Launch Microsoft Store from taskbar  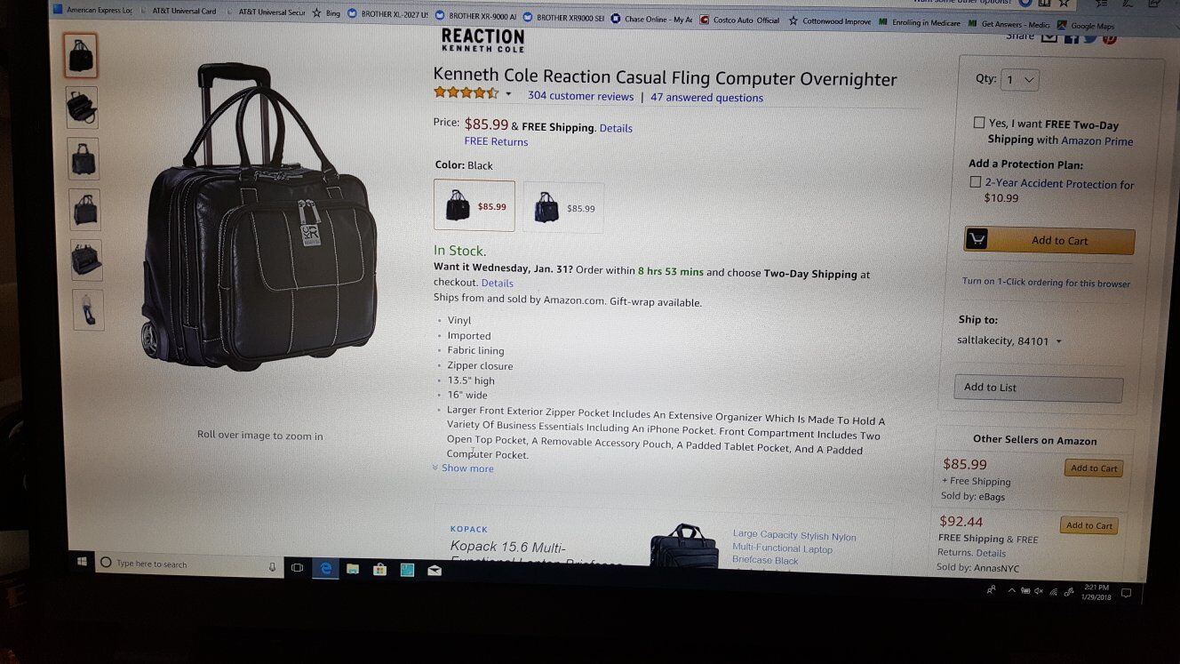pyautogui.click(x=379, y=569)
